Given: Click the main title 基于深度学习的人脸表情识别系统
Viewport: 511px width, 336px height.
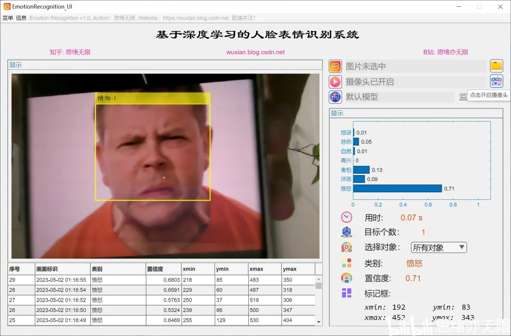Looking at the screenshot, I should coord(258,35).
